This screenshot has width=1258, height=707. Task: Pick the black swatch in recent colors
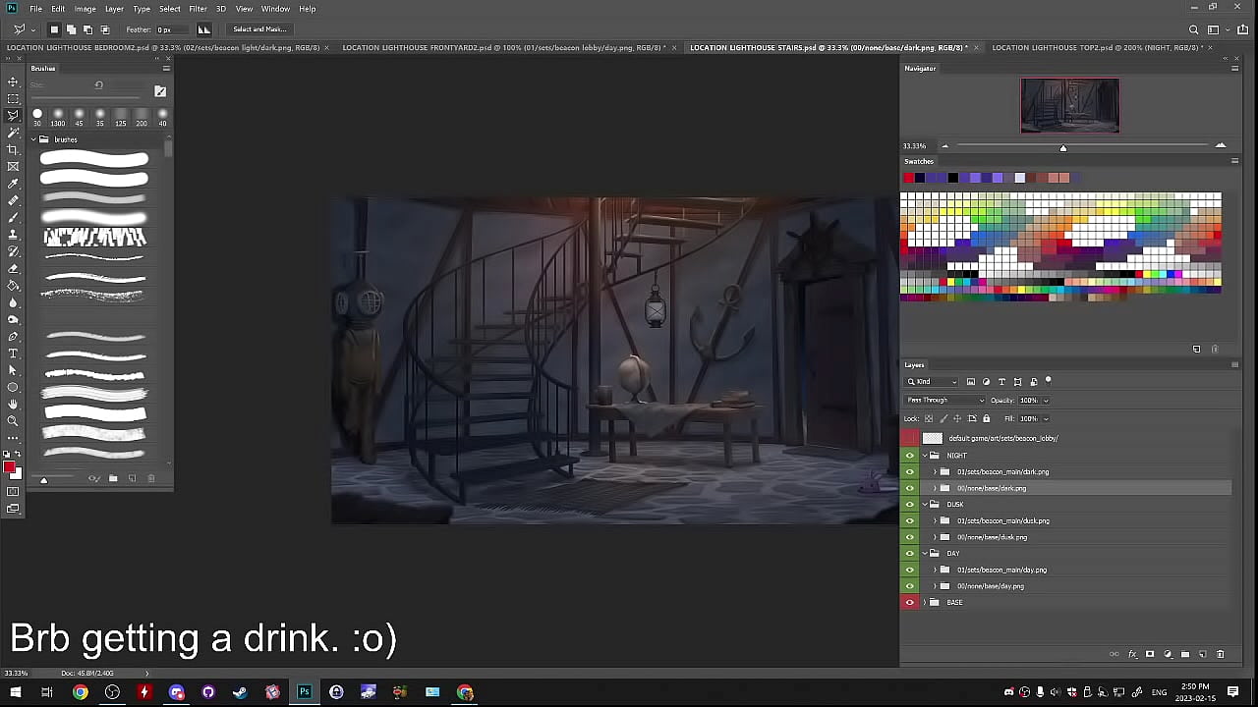coord(952,178)
